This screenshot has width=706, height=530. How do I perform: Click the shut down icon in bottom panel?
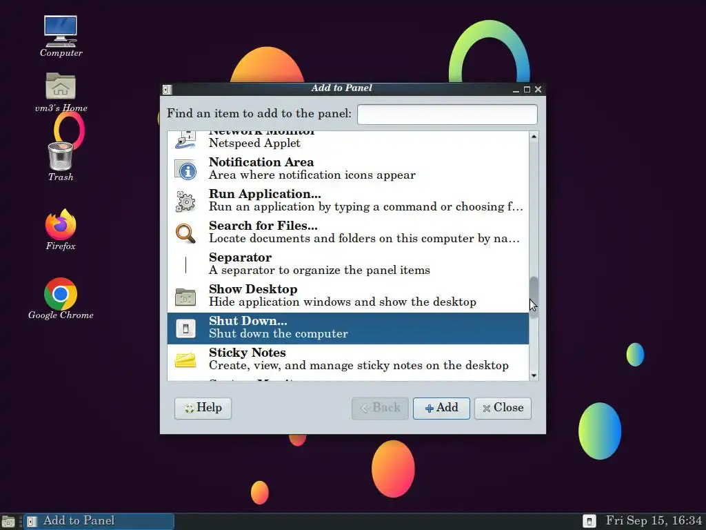(589, 522)
